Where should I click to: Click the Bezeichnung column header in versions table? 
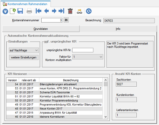[71, 80]
